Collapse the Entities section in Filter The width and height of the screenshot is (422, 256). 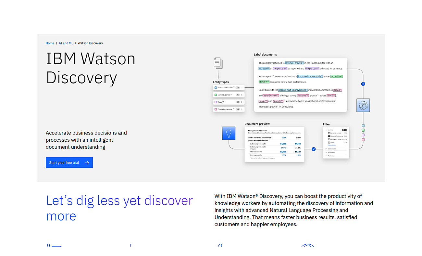point(326,130)
